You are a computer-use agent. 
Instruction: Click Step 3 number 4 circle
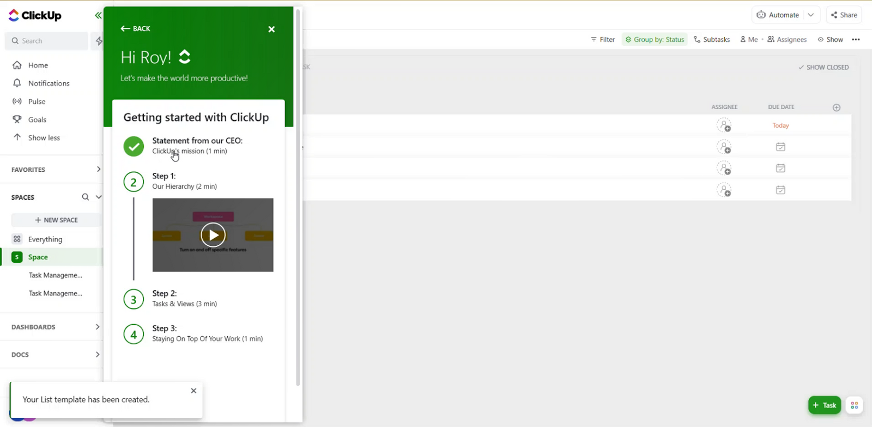point(134,334)
